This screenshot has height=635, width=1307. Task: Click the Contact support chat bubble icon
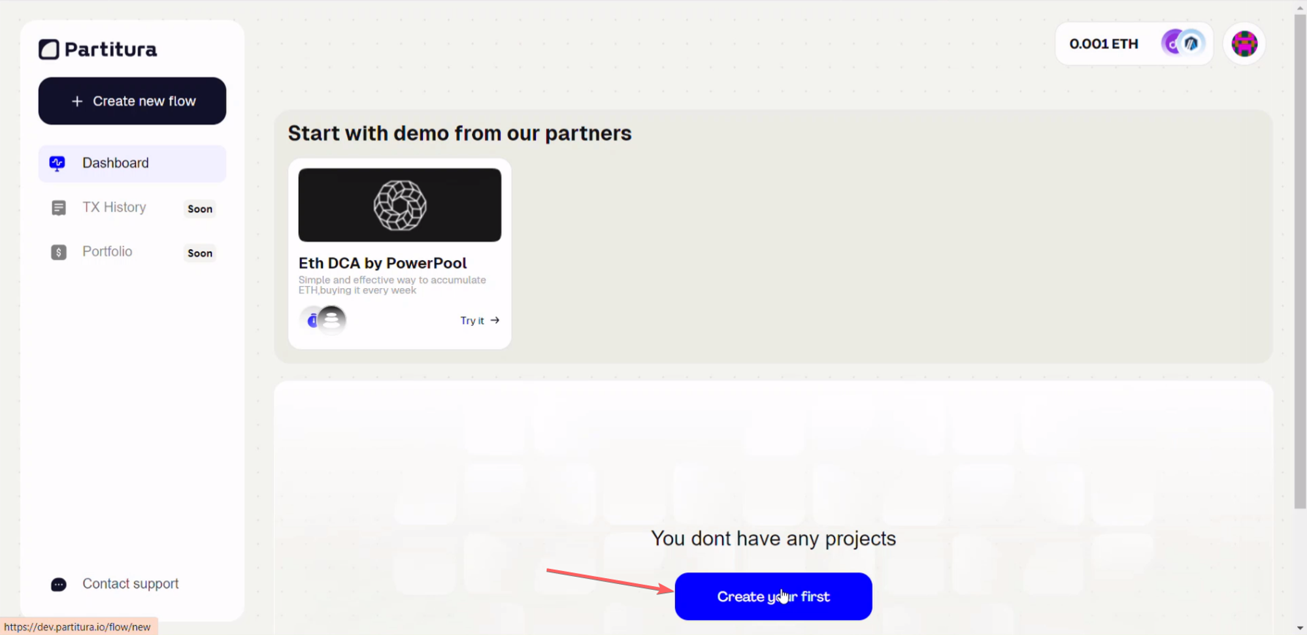[58, 584]
